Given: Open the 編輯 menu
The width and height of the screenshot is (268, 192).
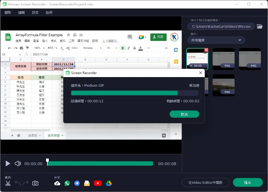Looking at the screenshot, I should pyautogui.click(x=21, y=13).
